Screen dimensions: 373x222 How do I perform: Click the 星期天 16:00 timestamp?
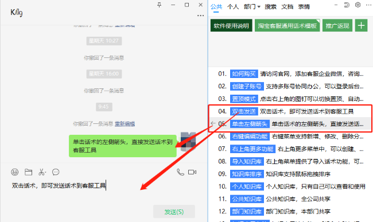(x=104, y=74)
